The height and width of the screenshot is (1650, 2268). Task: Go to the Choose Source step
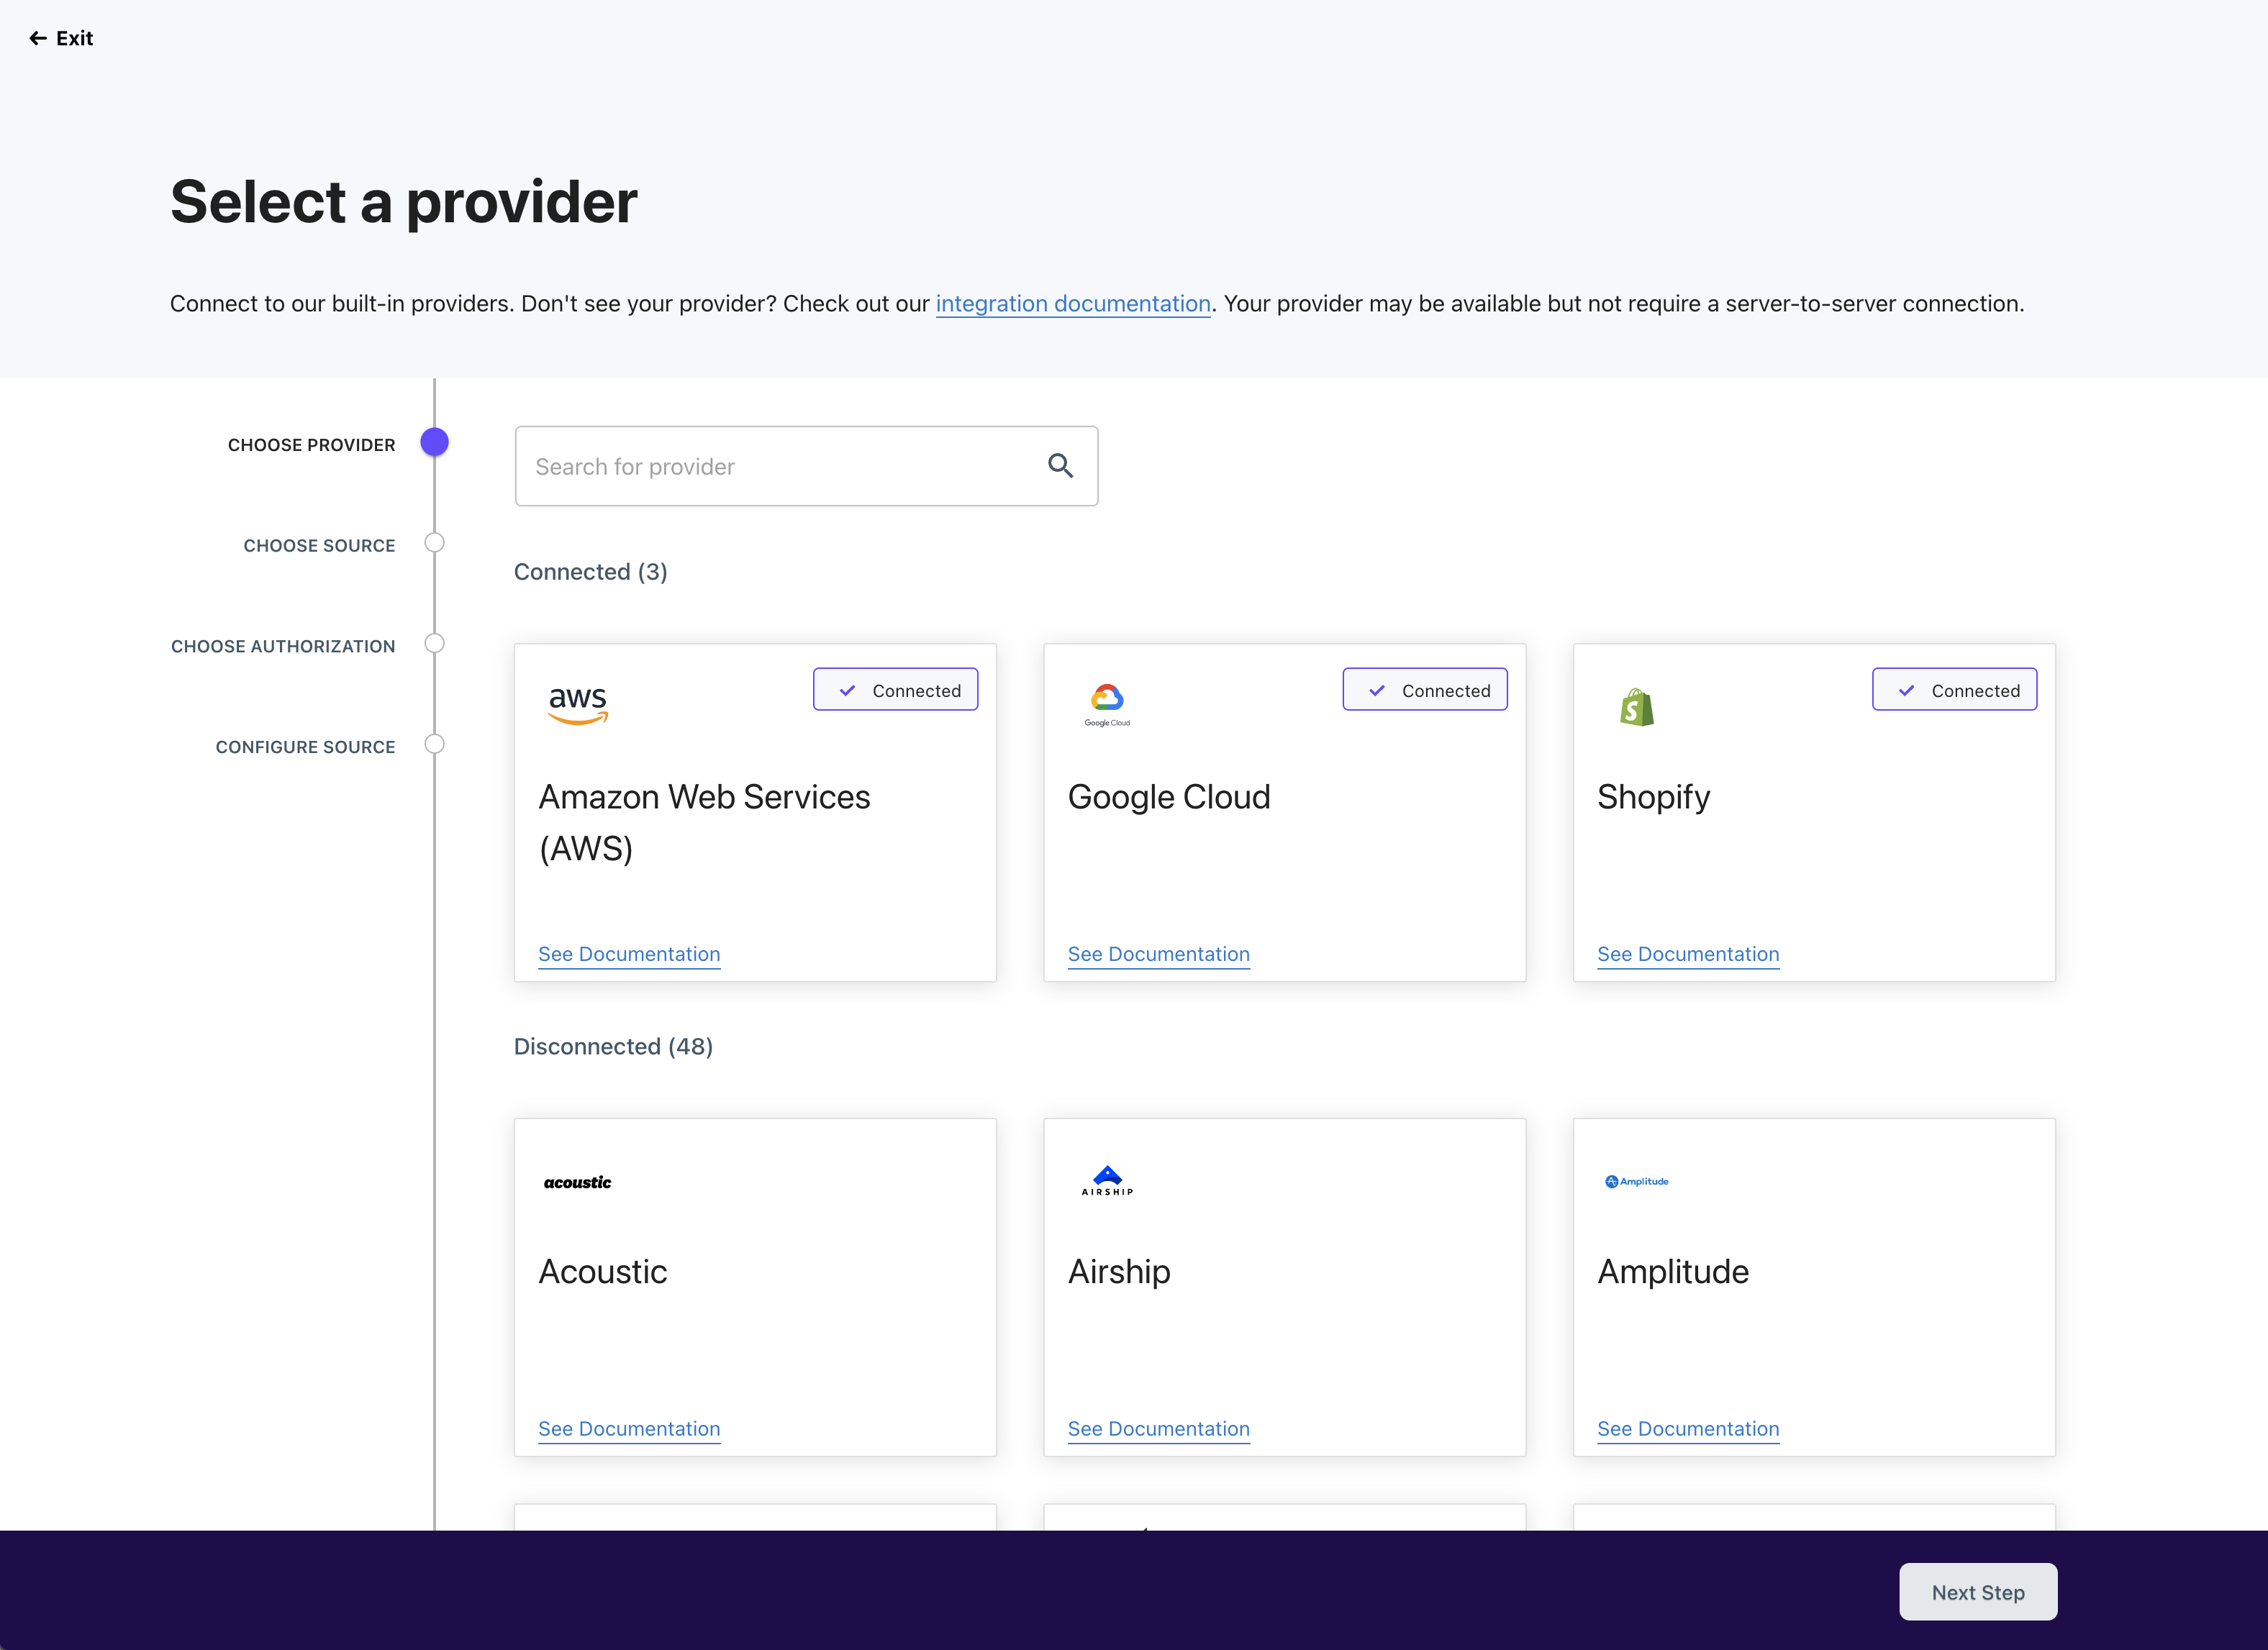tap(434, 542)
